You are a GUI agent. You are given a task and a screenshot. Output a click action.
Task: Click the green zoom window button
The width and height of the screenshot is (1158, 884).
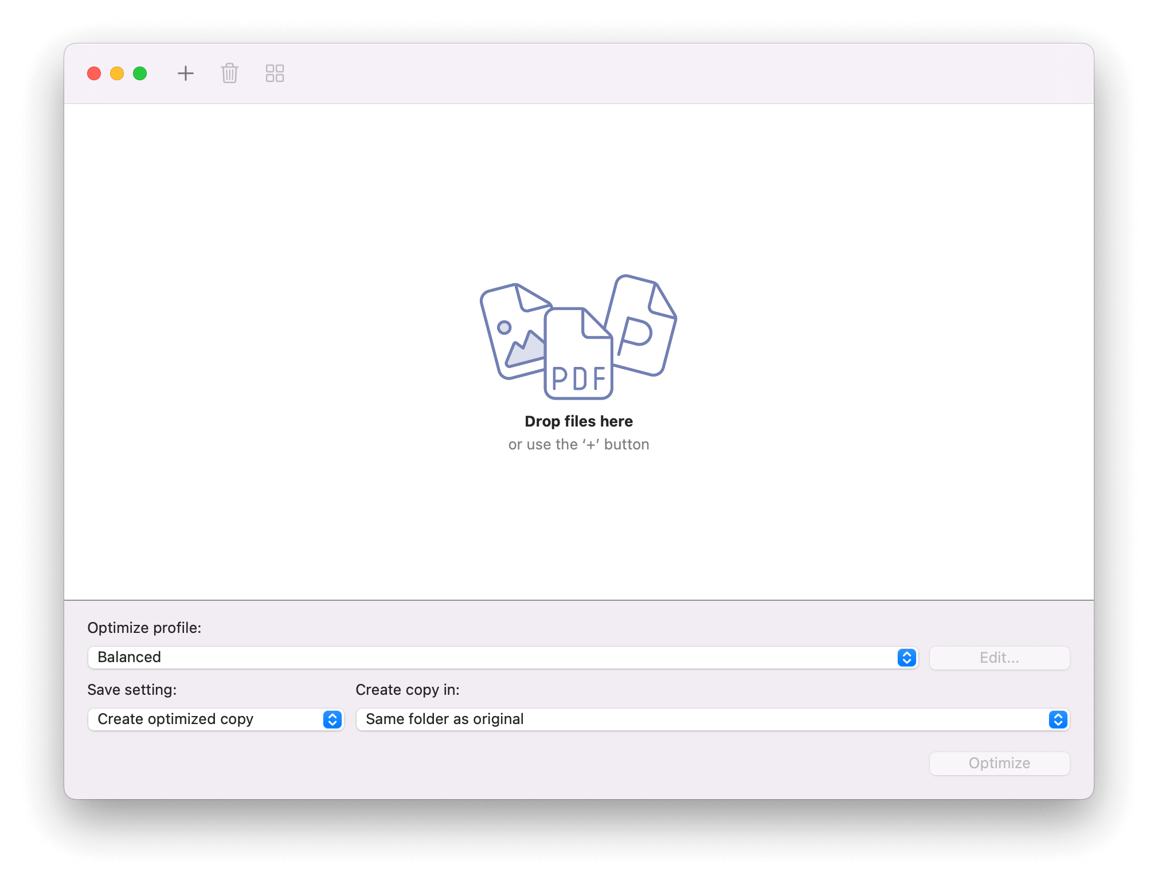pos(139,73)
